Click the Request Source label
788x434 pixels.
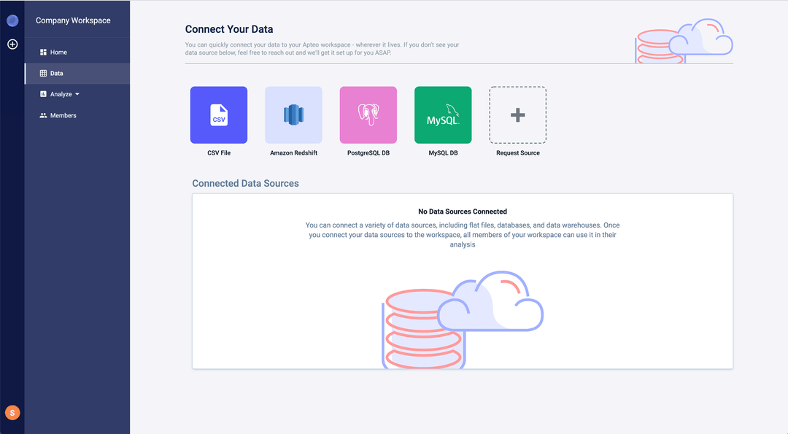click(518, 153)
